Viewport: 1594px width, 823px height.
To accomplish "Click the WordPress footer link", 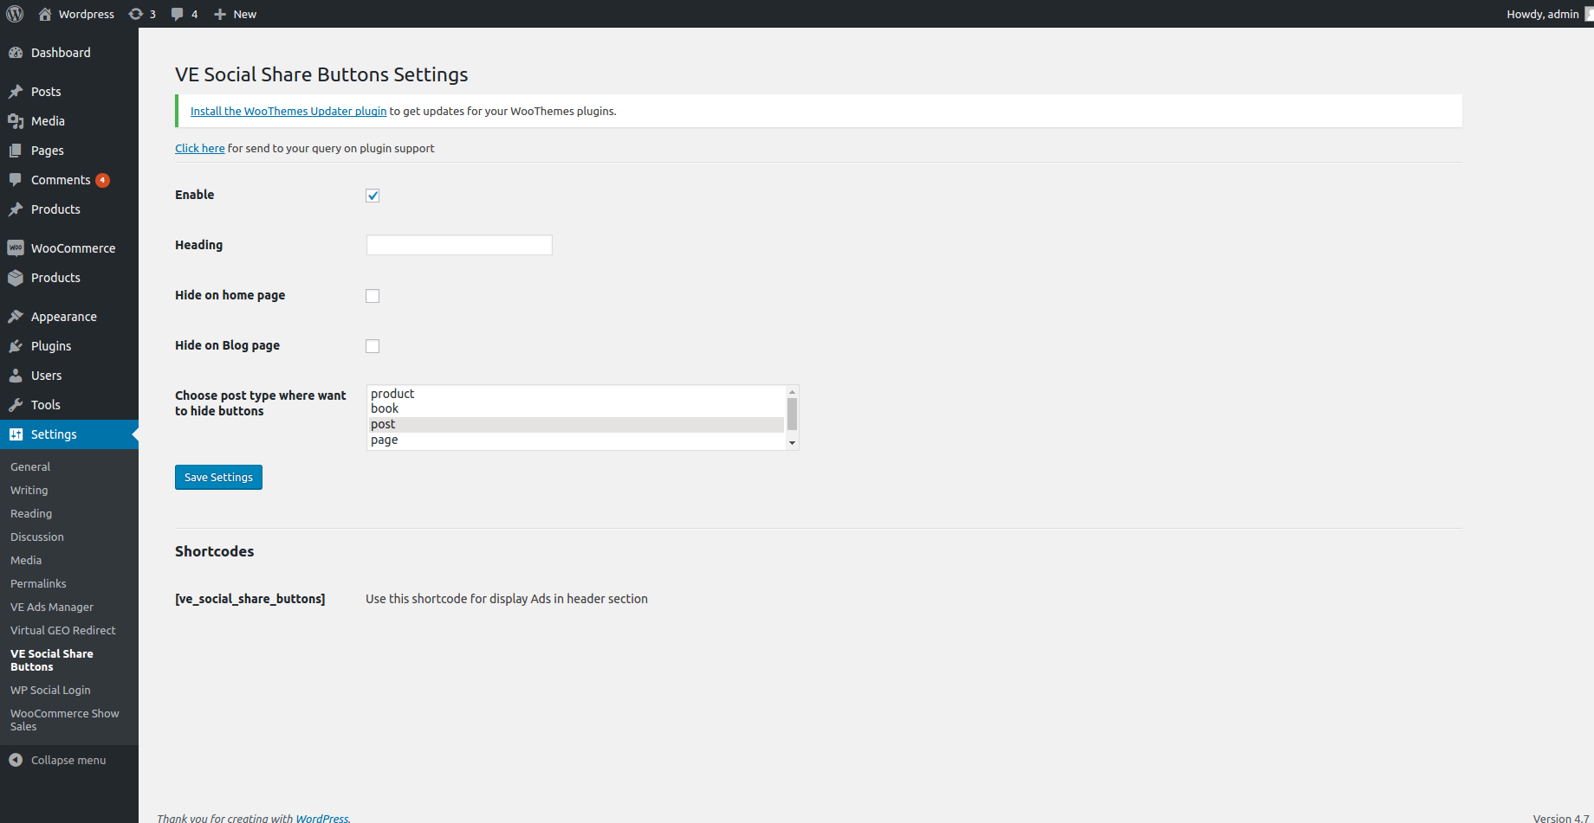I will [321, 818].
